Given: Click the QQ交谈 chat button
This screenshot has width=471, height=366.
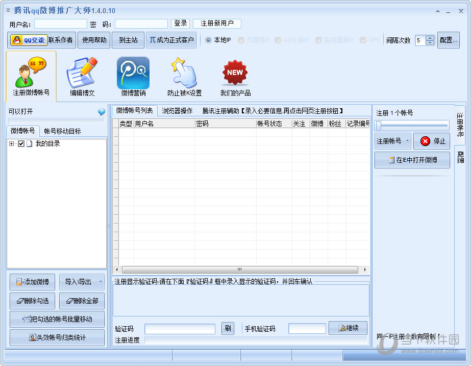Looking at the screenshot, I should pyautogui.click(x=29, y=40).
